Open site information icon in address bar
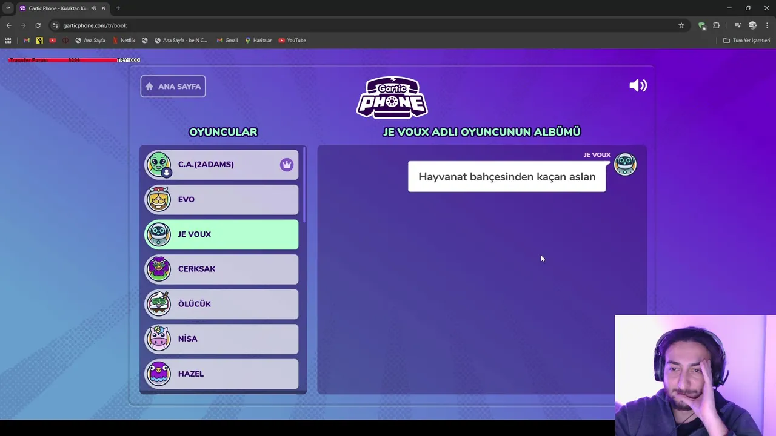 click(x=55, y=25)
